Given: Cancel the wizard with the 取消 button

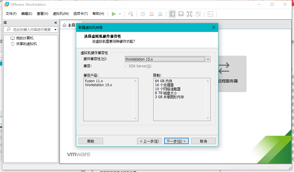Looking at the screenshot, I should point(204,141).
